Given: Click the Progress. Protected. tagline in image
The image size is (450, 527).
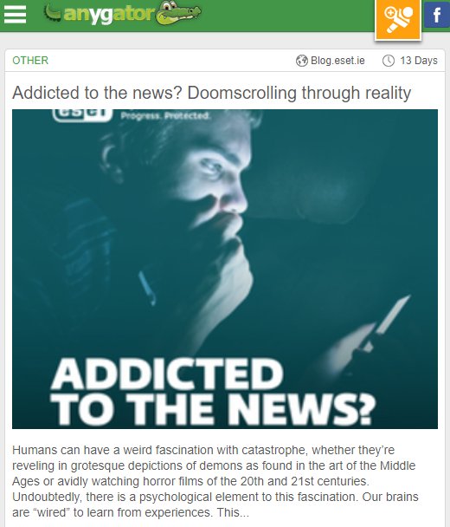Looking at the screenshot, I should pos(166,116).
